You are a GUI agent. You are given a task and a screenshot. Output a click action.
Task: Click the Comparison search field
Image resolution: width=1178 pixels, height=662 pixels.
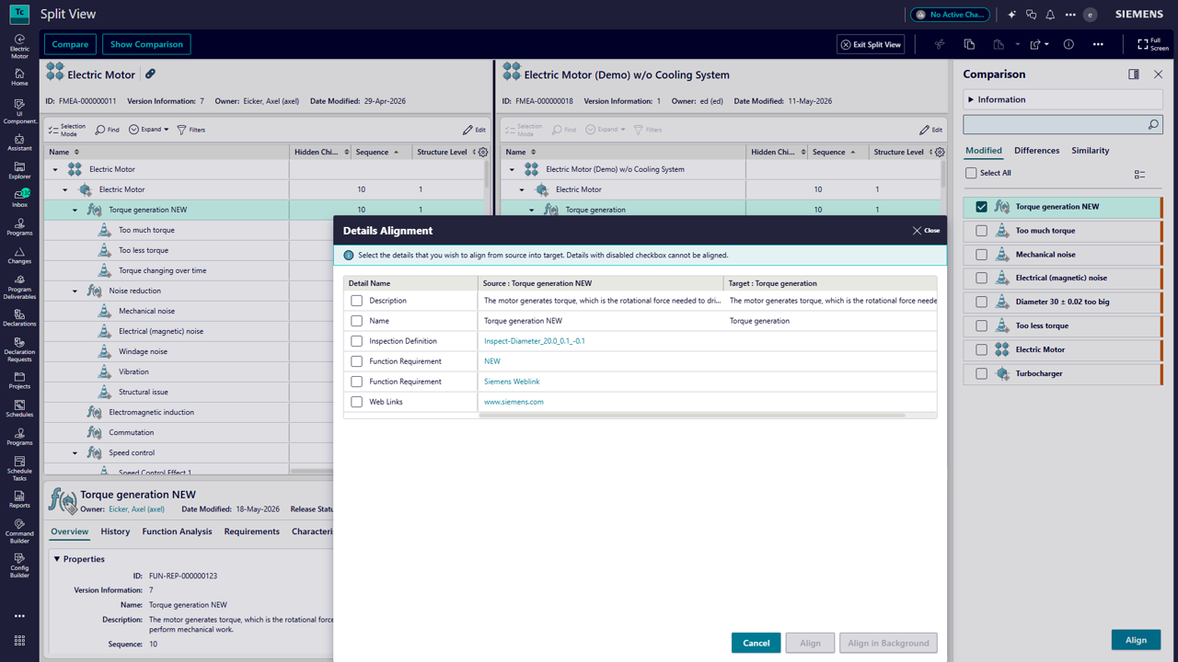1062,124
